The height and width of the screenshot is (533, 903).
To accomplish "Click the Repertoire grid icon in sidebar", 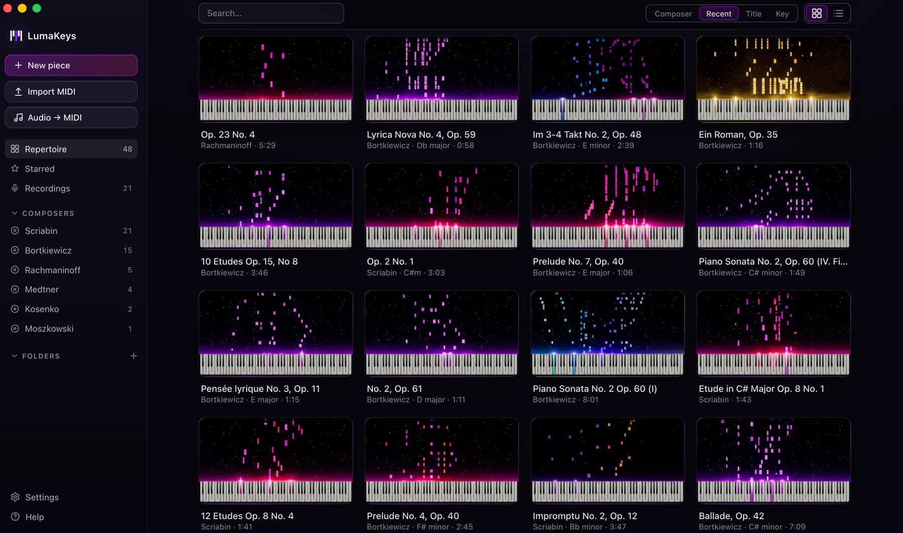I will pos(15,149).
